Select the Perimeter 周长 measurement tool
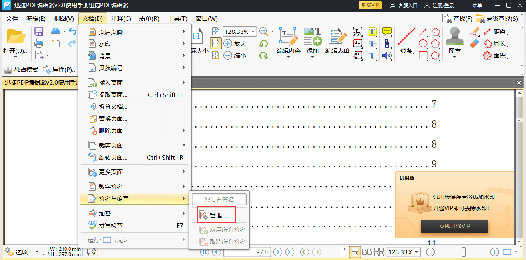Viewport: 526px width, 260px height. tap(496, 43)
